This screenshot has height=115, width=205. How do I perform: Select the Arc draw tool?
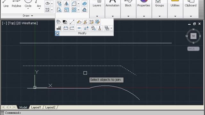point(39,4)
